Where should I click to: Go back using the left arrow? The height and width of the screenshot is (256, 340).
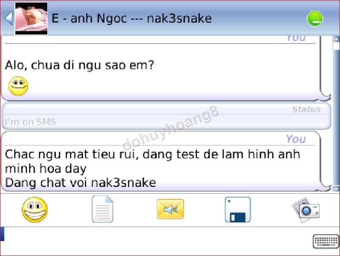(x=9, y=18)
